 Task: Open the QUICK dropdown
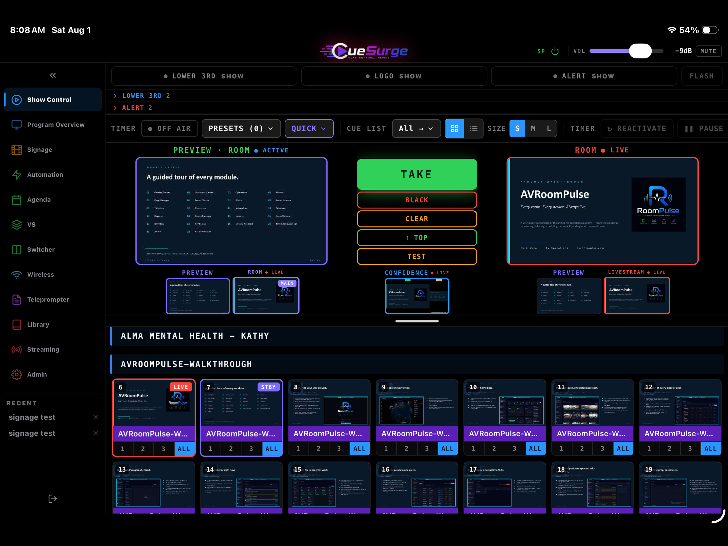[309, 128]
